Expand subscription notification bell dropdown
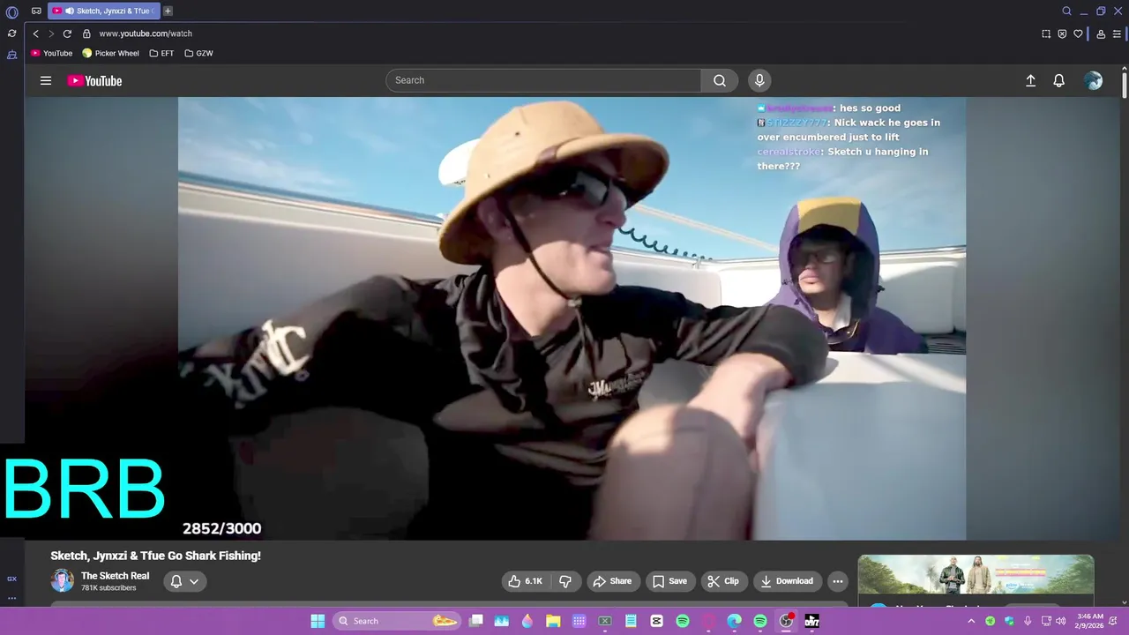 184,581
